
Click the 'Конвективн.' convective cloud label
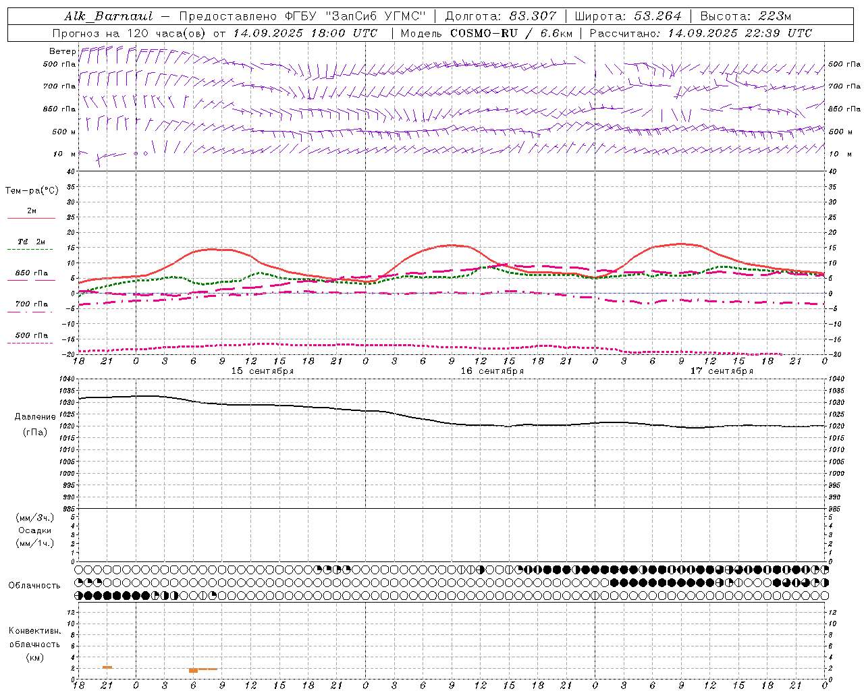tap(34, 631)
